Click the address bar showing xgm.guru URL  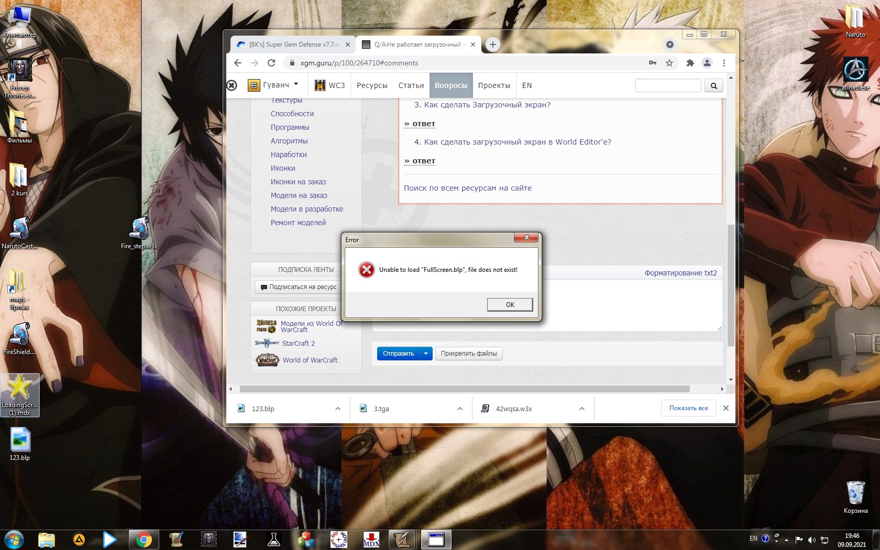[466, 63]
